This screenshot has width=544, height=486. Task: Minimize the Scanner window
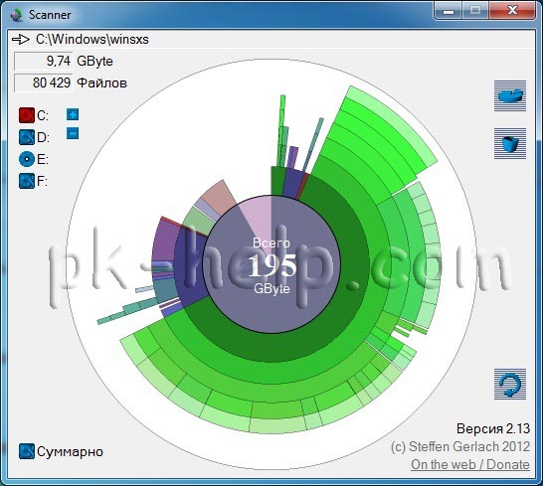(449, 11)
